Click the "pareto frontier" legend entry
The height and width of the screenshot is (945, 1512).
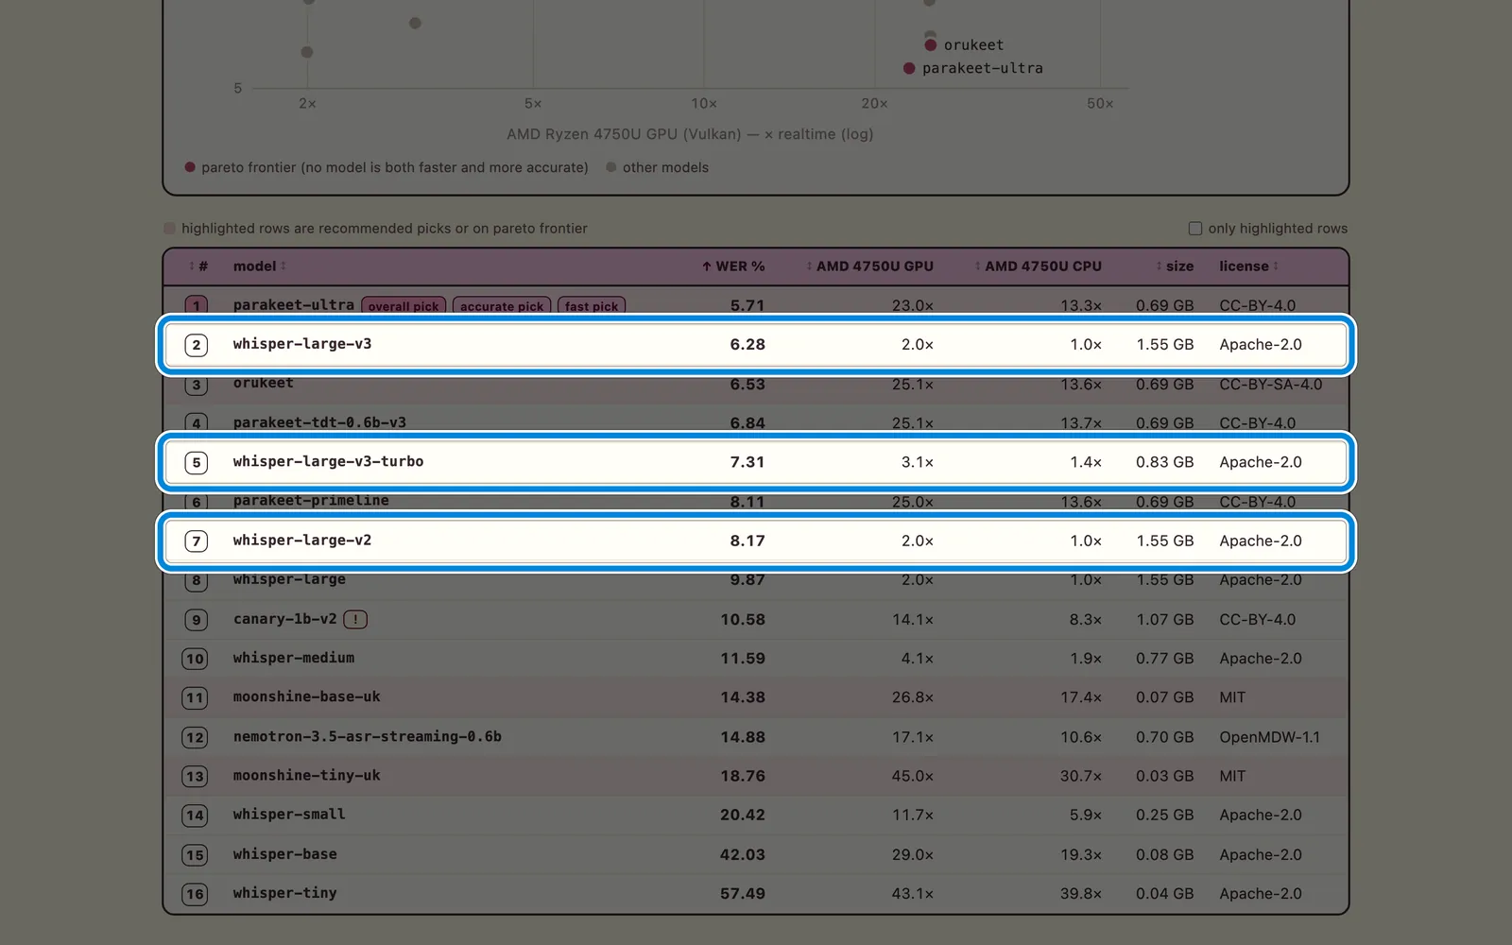(387, 167)
